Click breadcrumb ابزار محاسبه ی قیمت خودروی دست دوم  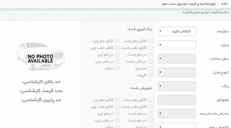coord(189,4)
